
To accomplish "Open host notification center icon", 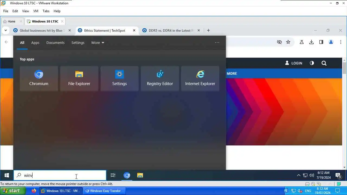I will tap(337, 191).
